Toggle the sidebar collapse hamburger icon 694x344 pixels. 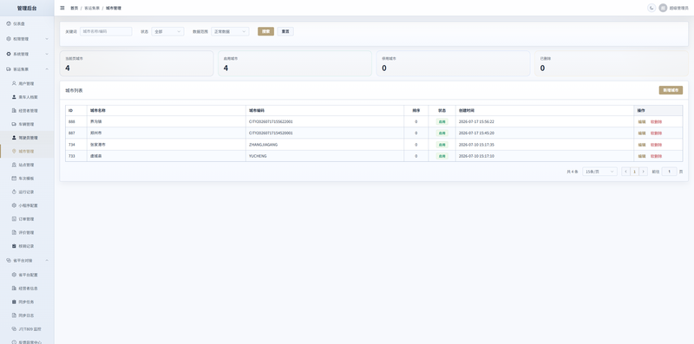(x=62, y=8)
